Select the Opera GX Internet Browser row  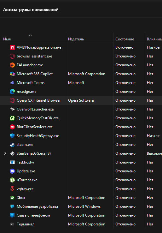click(81, 100)
